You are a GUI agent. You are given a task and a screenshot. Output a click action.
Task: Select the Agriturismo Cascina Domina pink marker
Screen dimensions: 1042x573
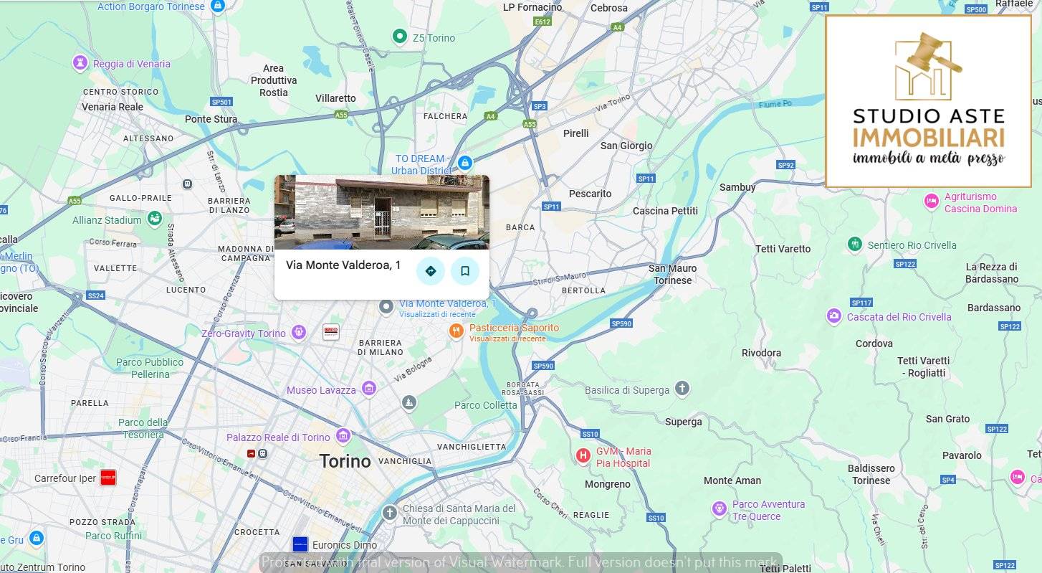[x=930, y=202]
